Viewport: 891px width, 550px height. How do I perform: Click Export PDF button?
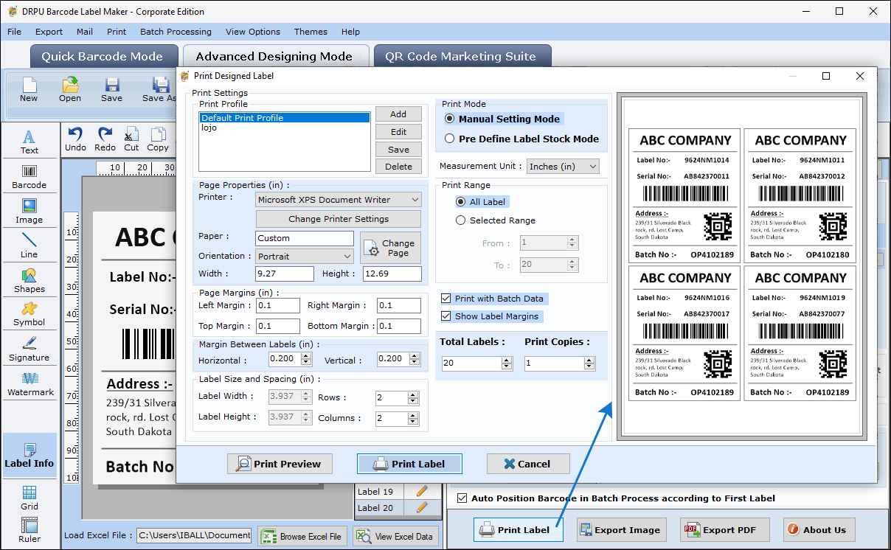point(724,529)
